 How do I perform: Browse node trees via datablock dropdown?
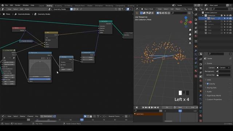coord(50,9)
